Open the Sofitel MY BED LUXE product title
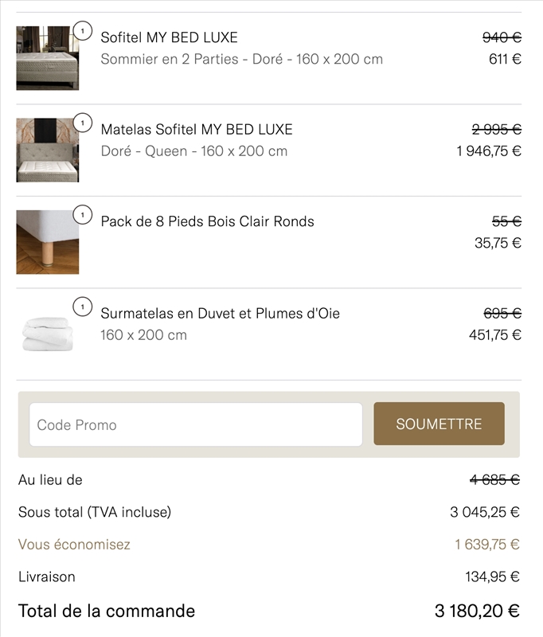The image size is (543, 637). [x=170, y=37]
